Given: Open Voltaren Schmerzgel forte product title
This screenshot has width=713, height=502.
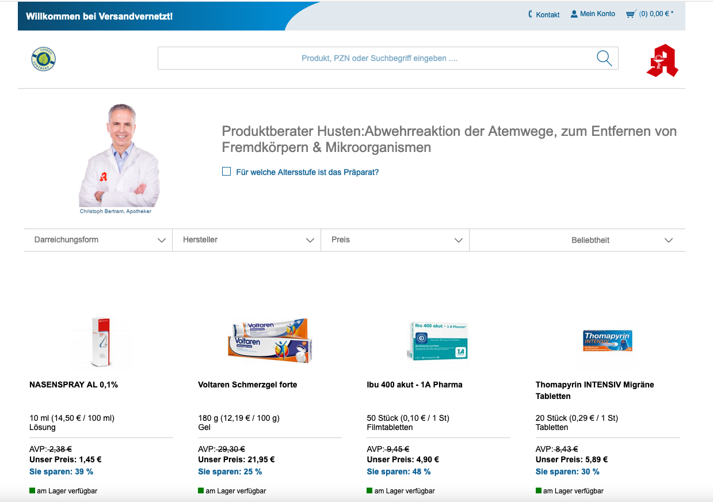Looking at the screenshot, I should (x=247, y=385).
